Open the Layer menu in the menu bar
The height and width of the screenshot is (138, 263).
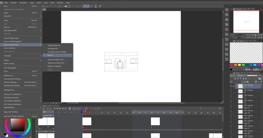[32, 3]
